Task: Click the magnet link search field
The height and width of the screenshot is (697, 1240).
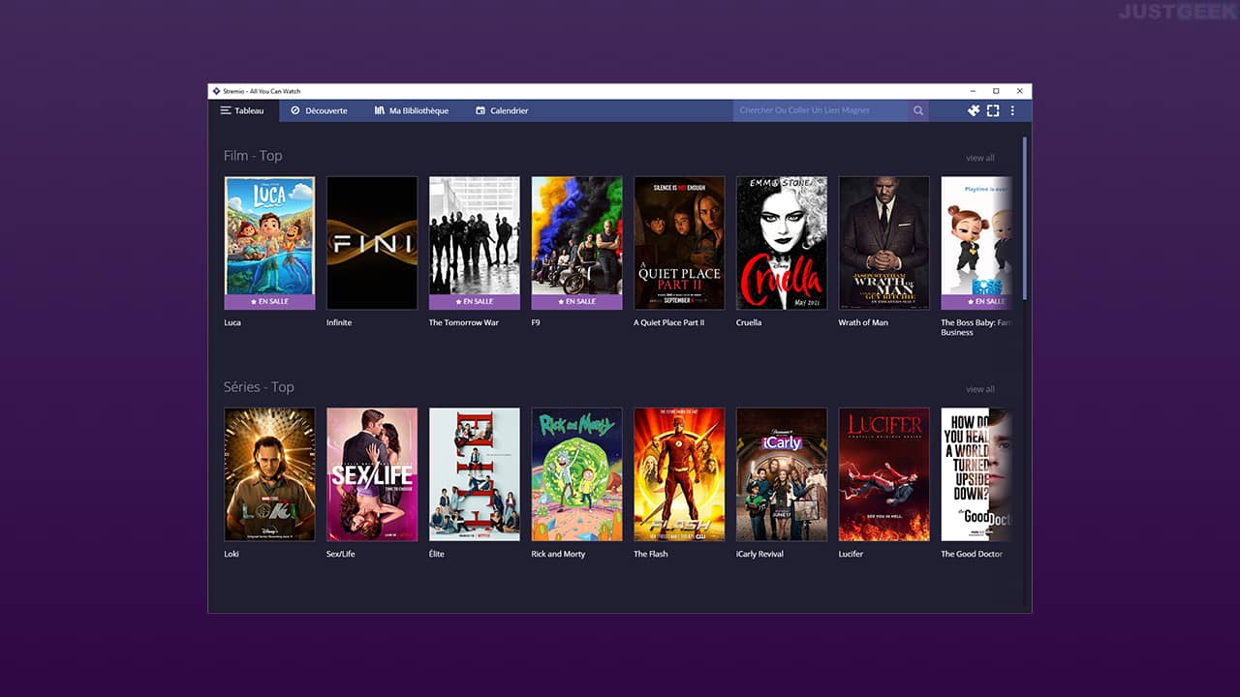Action: pos(821,110)
